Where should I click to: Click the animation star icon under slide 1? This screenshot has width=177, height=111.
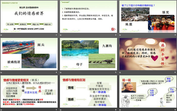(x=2, y=35)
